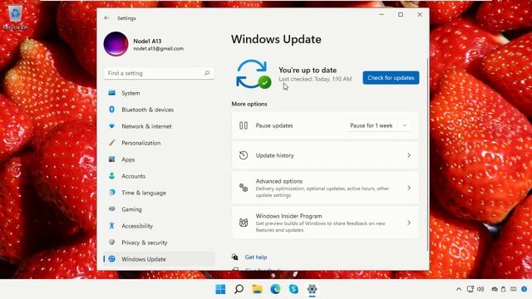The height and width of the screenshot is (299, 532).
Task: Click the Gaming controller icon
Action: point(111,208)
